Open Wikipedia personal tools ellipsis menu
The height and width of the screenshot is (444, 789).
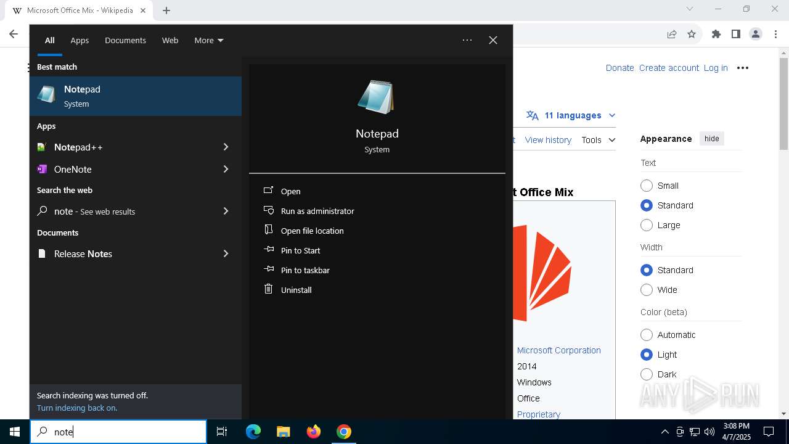pyautogui.click(x=743, y=68)
